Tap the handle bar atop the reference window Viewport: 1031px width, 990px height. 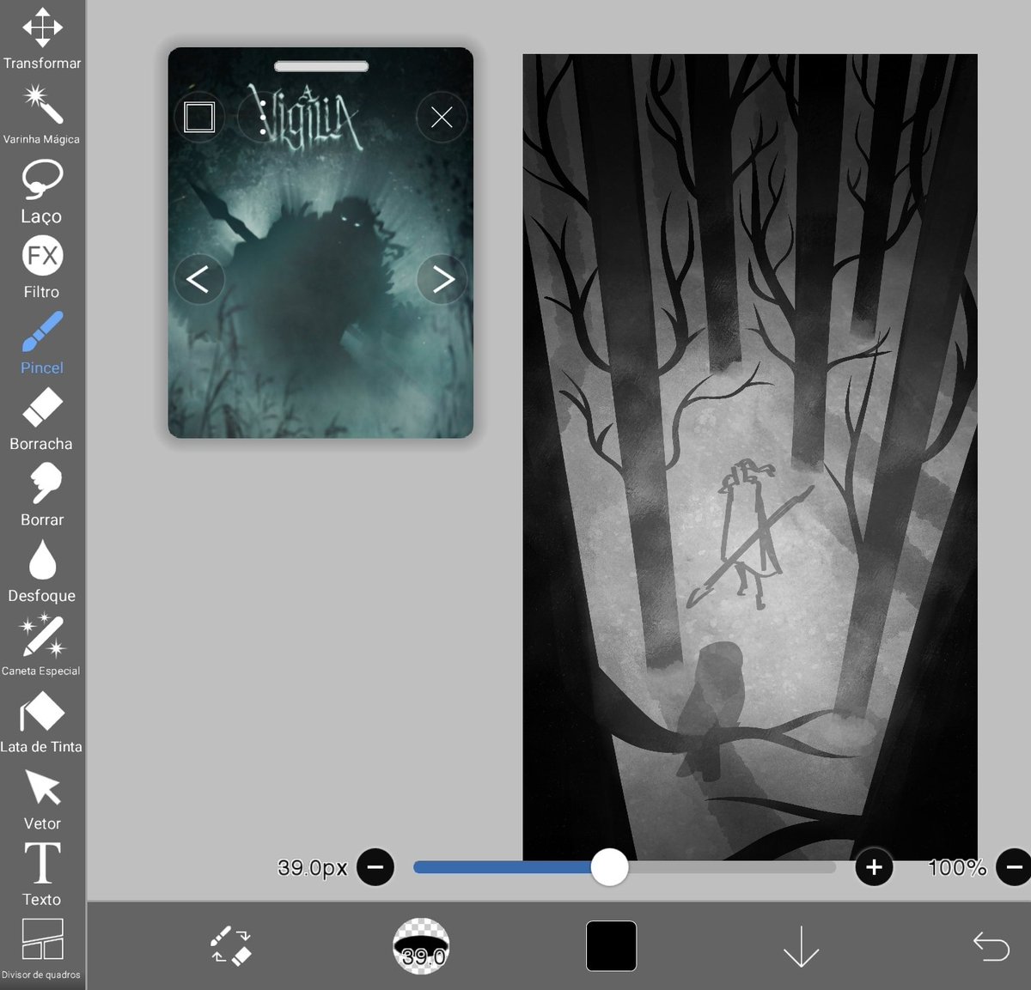pyautogui.click(x=321, y=66)
